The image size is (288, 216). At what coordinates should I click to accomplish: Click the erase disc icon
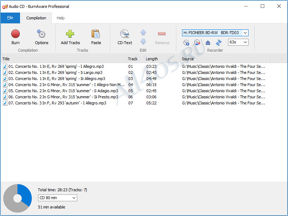coord(197,43)
